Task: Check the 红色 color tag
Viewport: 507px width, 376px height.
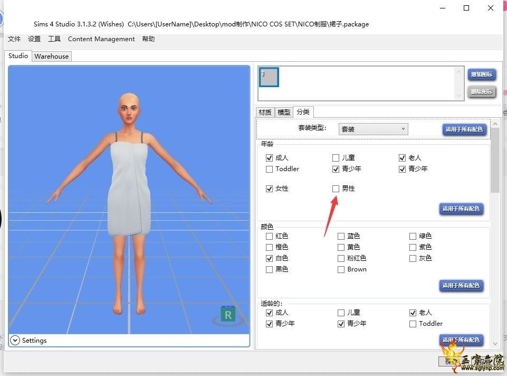Action: 269,236
